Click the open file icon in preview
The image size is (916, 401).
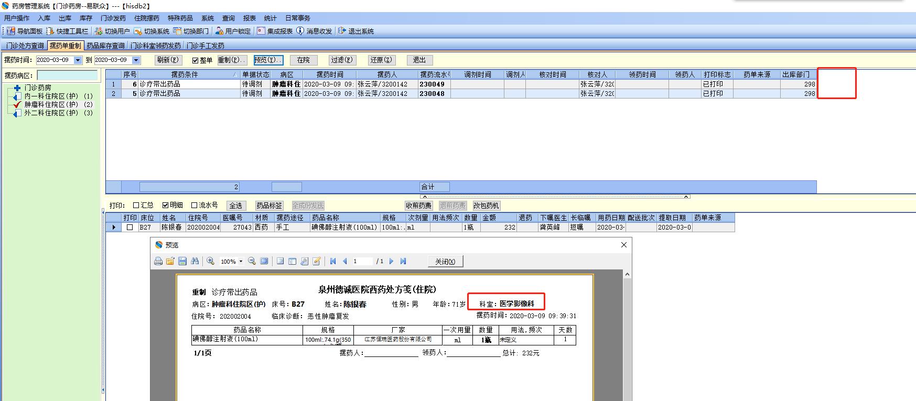[170, 261]
